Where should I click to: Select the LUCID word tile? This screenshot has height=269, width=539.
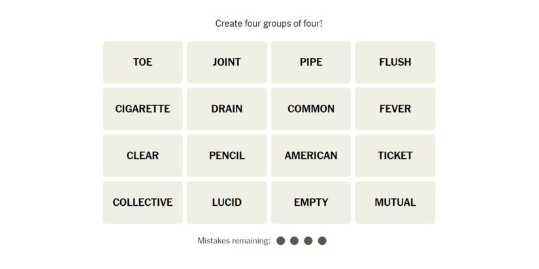[x=227, y=203]
